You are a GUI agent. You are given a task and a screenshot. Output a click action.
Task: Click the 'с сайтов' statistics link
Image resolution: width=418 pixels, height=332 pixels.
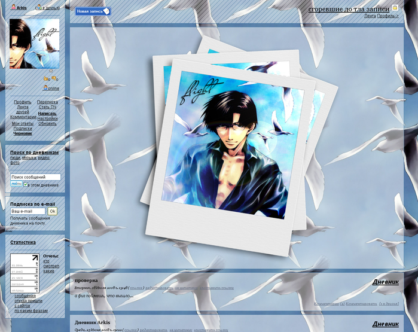click(22, 306)
